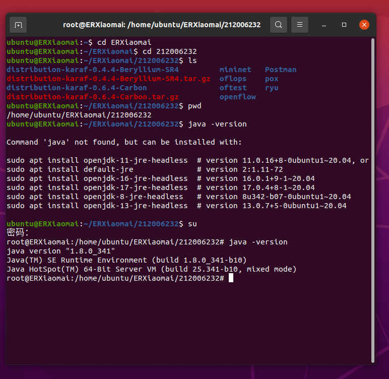Click the Java HotSpot 64-Bit Server VM line

coord(151,269)
